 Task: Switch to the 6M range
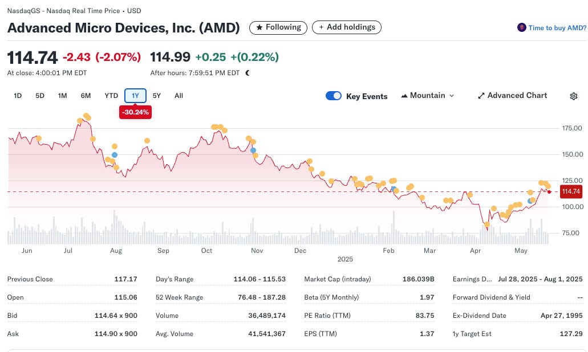tap(86, 96)
